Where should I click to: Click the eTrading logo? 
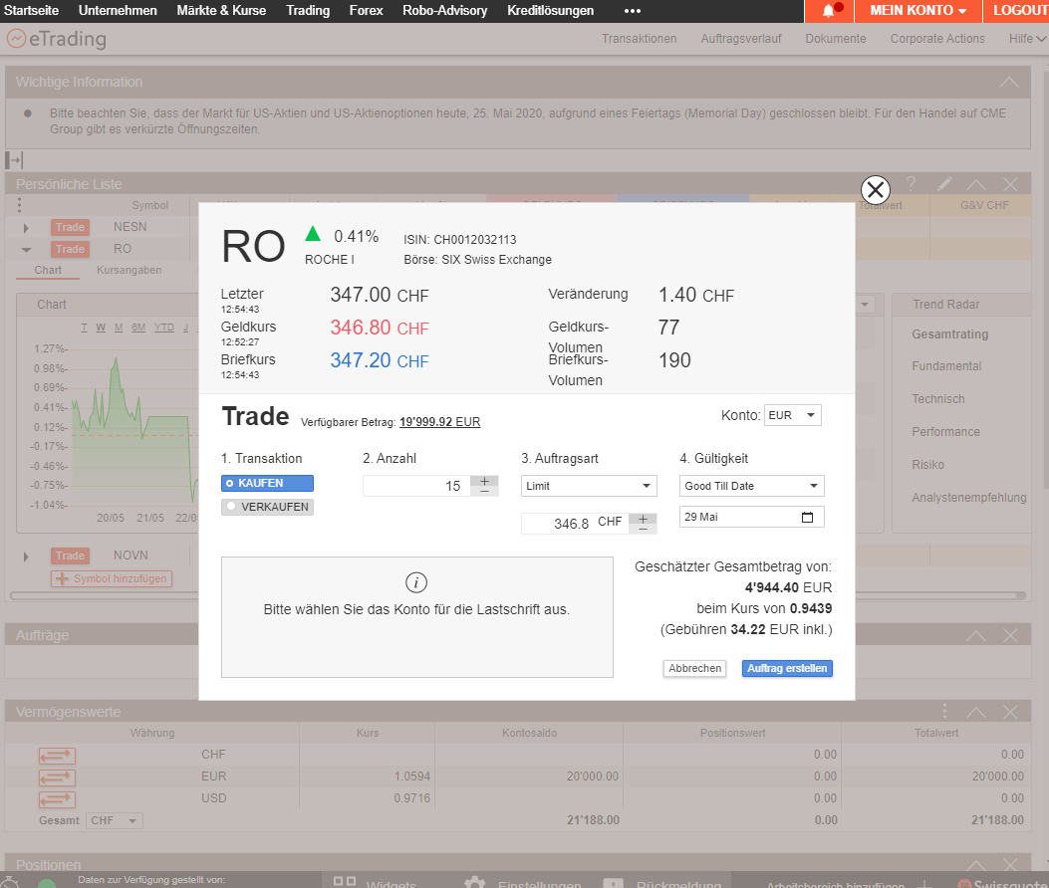coord(56,39)
